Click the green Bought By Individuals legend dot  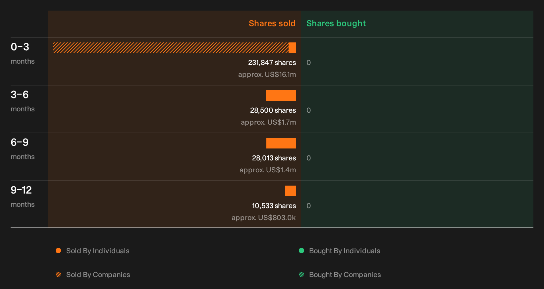coord(301,251)
